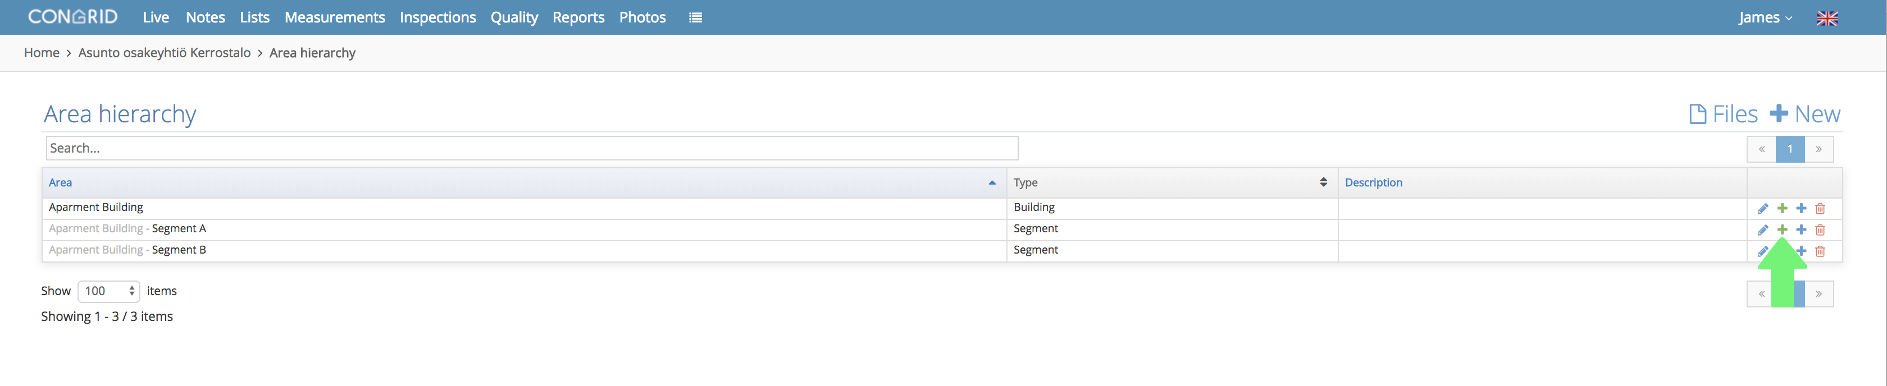The image size is (1887, 386).
Task: Sort table by Type column
Action: coord(1172,182)
